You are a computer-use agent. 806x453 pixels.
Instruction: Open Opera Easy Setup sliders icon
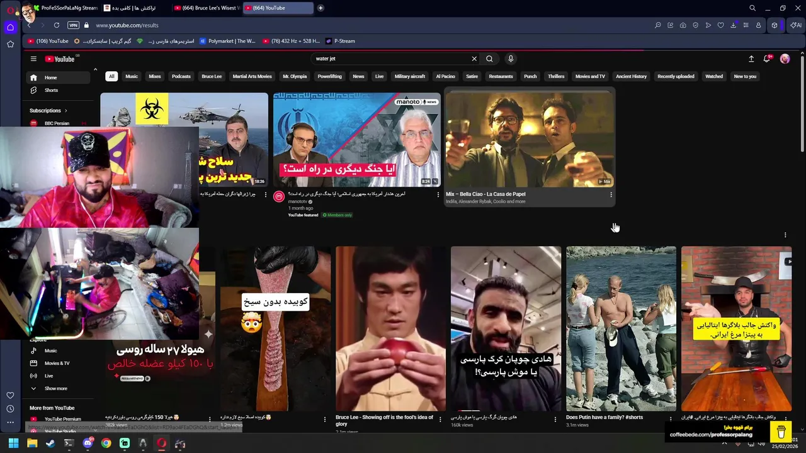pyautogui.click(x=746, y=25)
